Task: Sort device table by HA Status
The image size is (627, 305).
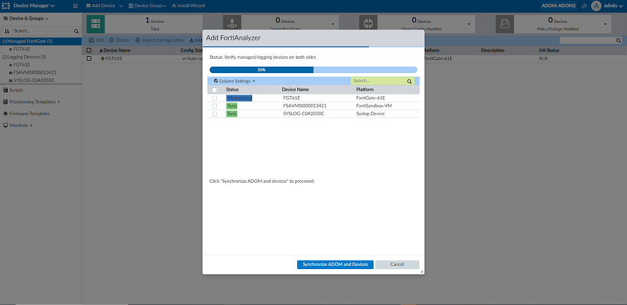Action: 549,50
